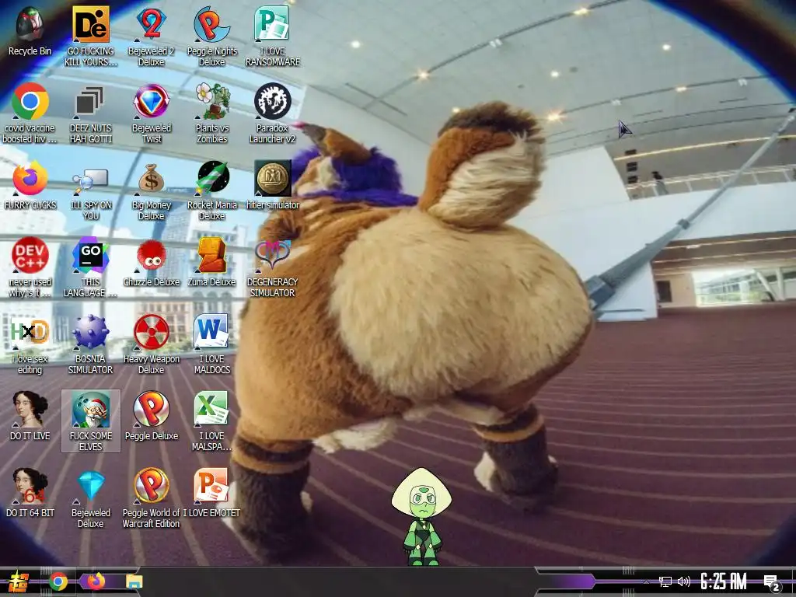Image resolution: width=796 pixels, height=597 pixels.
Task: Open File Explorer from the taskbar
Action: [134, 581]
